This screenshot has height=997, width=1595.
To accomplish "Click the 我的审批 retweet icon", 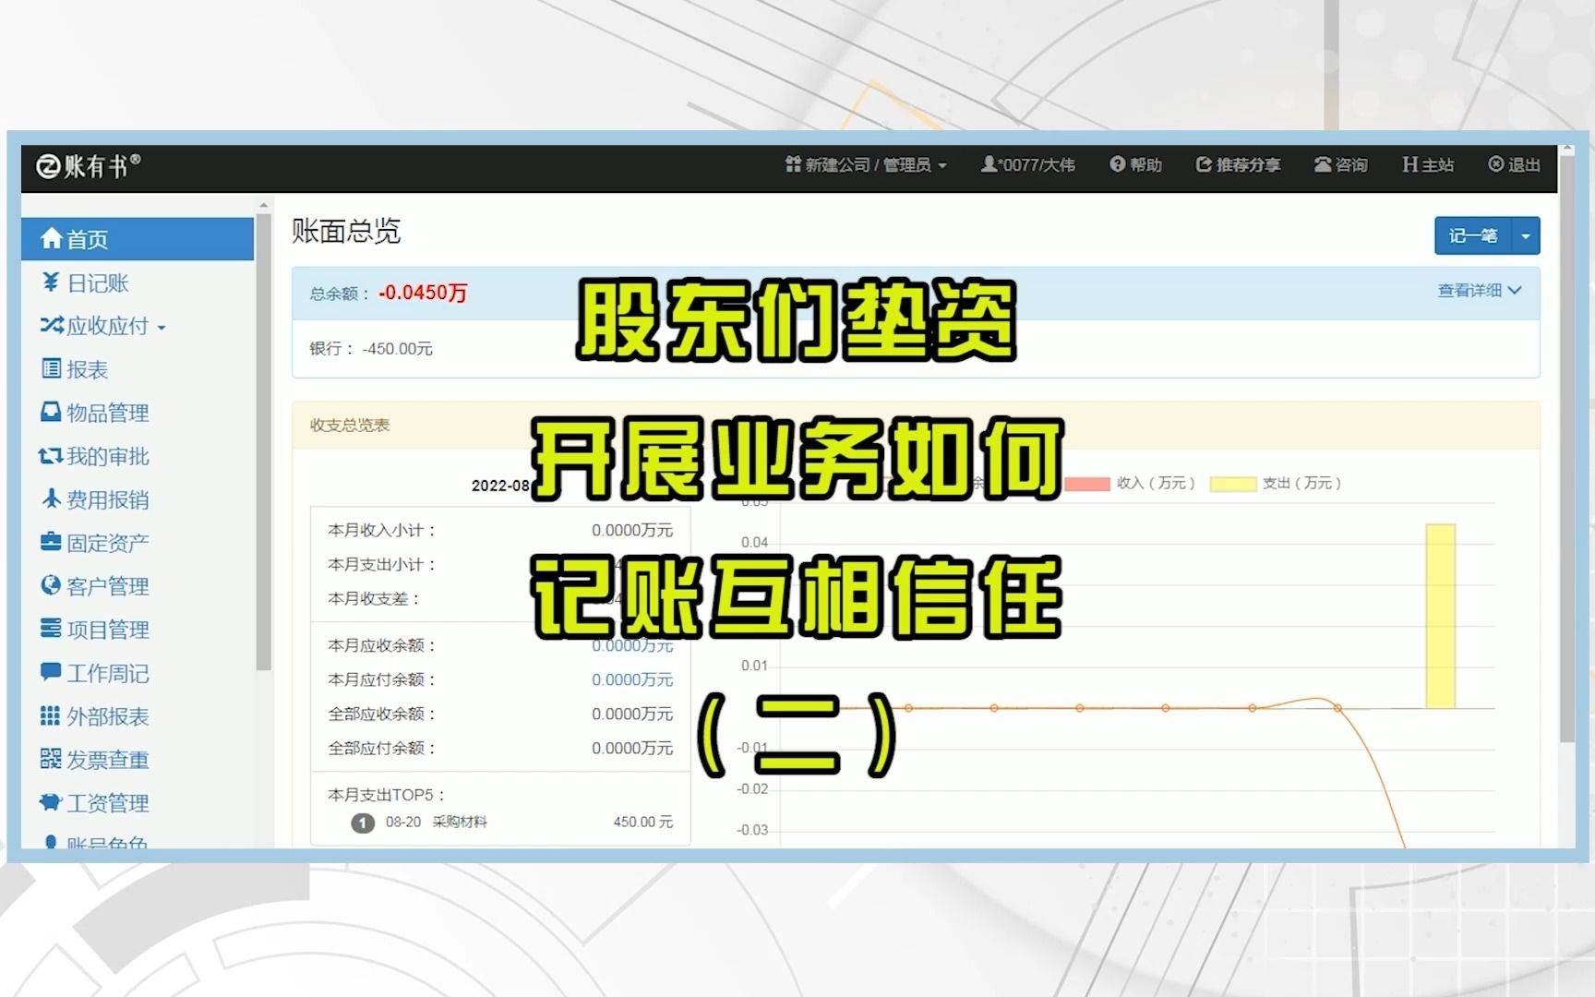I will 51,456.
